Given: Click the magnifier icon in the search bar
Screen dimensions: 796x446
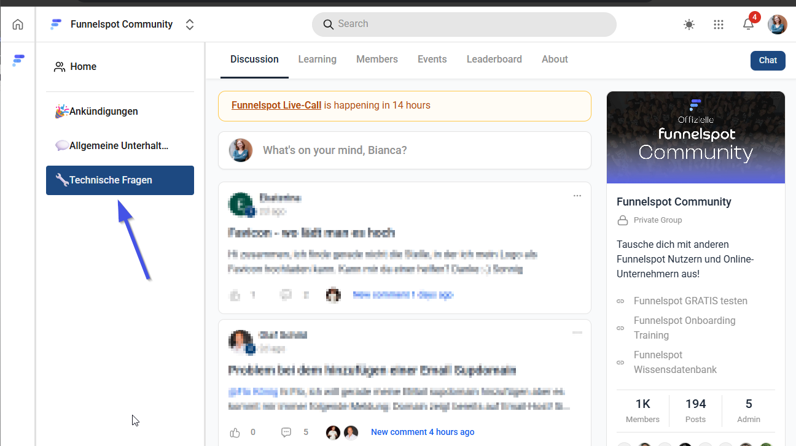Looking at the screenshot, I should tap(328, 24).
